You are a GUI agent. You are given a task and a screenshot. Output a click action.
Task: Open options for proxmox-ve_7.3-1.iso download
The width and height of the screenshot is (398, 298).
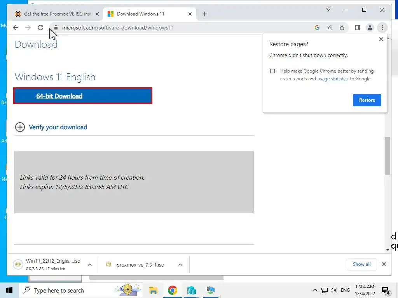[180, 265]
